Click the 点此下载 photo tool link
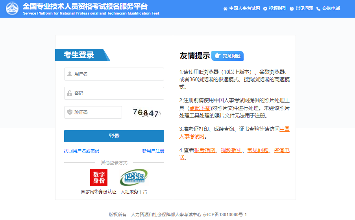The image size is (355, 220). pyautogui.click(x=200, y=108)
